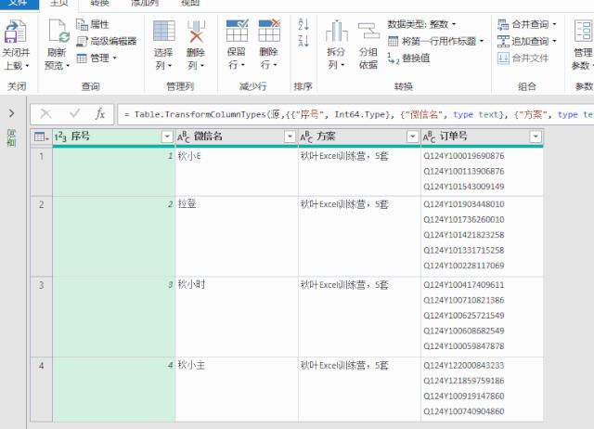The image size is (594, 429).
Task: Select cell 秋小主 in 微信名 column
Action: [237, 389]
